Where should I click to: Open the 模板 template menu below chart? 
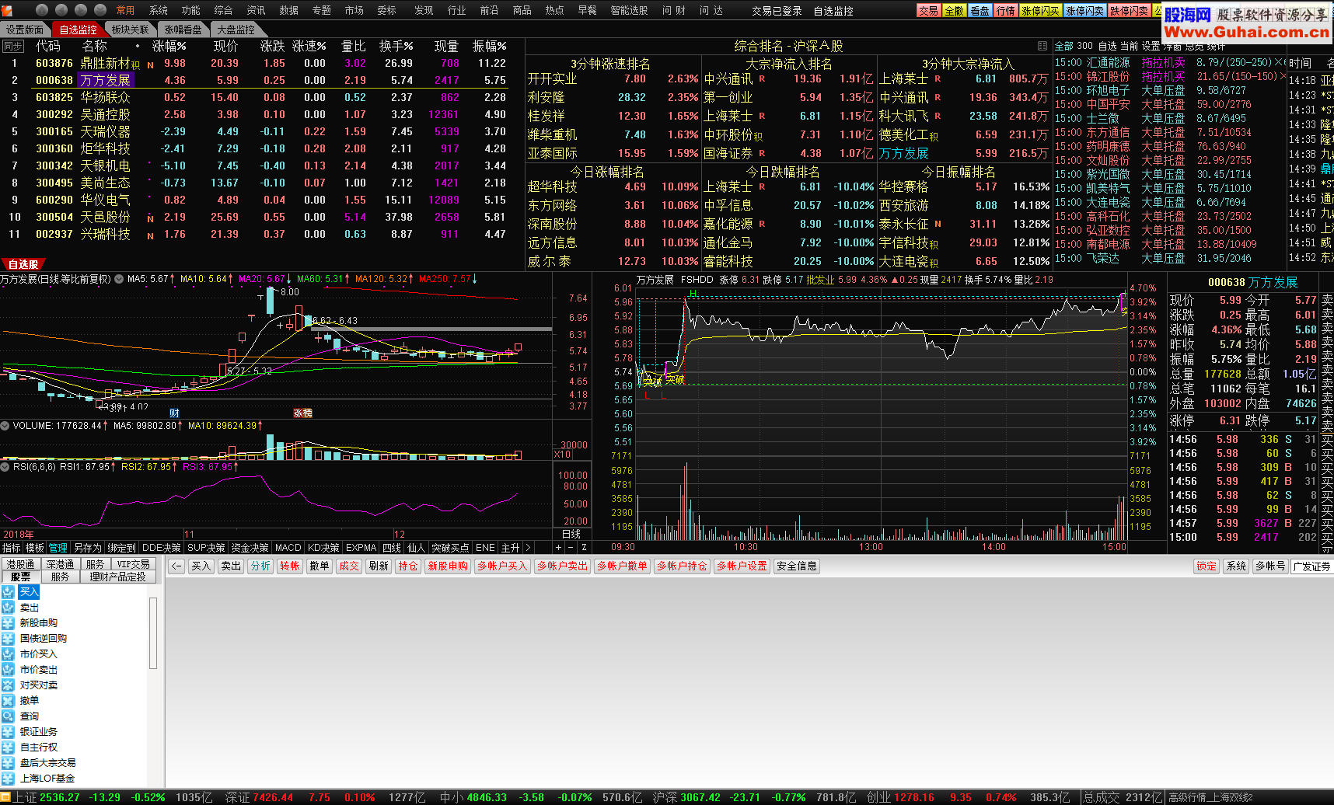35,548
